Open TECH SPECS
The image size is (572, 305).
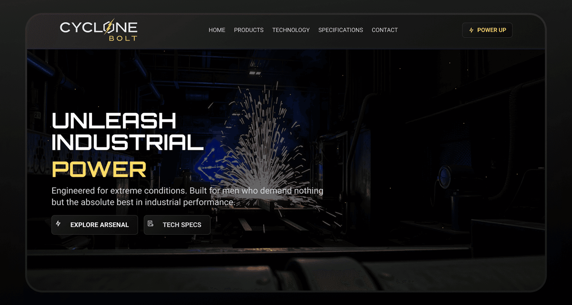coord(177,225)
